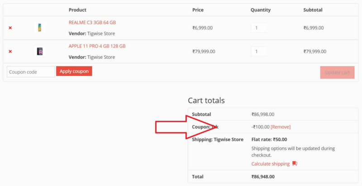The width and height of the screenshot is (362, 186).
Task: Open the REALME C3 3GB 64 GB product link
Action: (x=92, y=22)
